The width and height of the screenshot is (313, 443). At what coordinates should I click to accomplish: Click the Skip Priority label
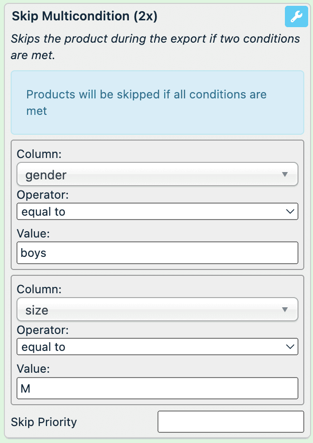[44, 422]
